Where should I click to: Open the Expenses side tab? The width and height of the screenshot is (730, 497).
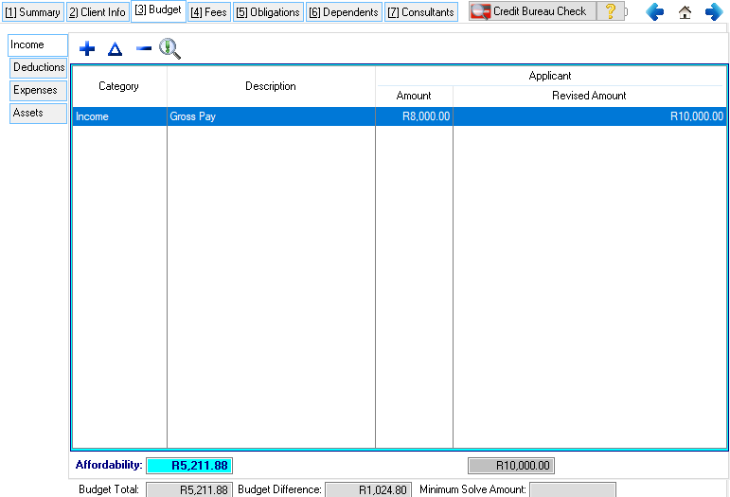[x=35, y=90]
